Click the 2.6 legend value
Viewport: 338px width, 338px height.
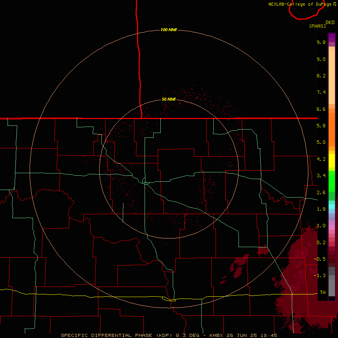click(321, 193)
